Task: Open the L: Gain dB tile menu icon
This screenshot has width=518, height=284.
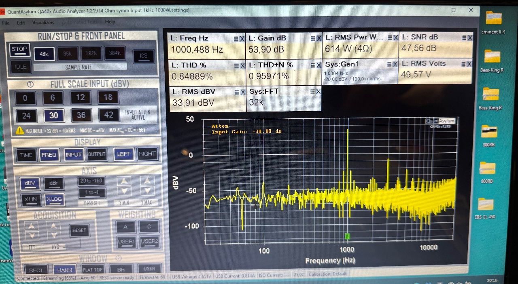Action: coord(313,38)
